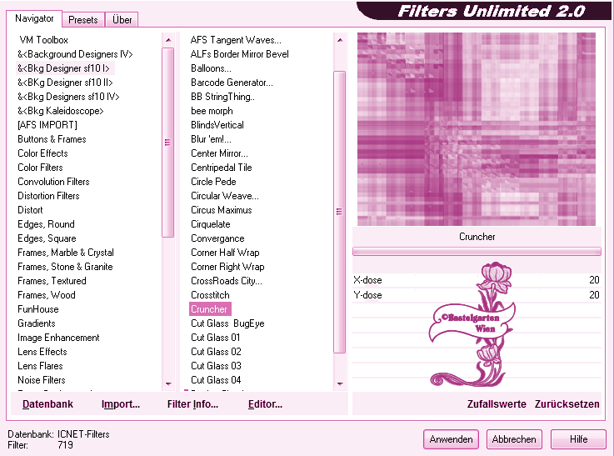Select the Navigator tab
Viewport: 614px width, 456px height.
click(34, 18)
